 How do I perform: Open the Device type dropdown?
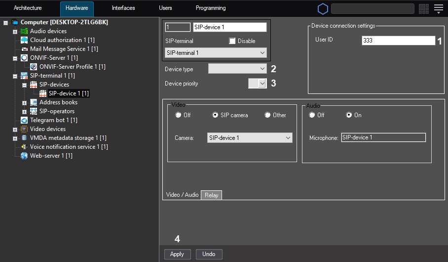tap(237, 69)
